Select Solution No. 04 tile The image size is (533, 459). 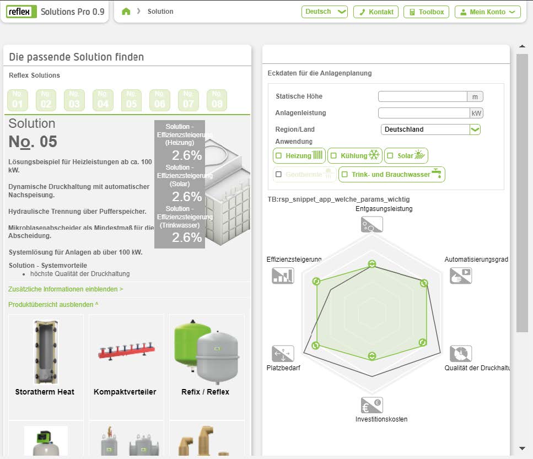(103, 100)
